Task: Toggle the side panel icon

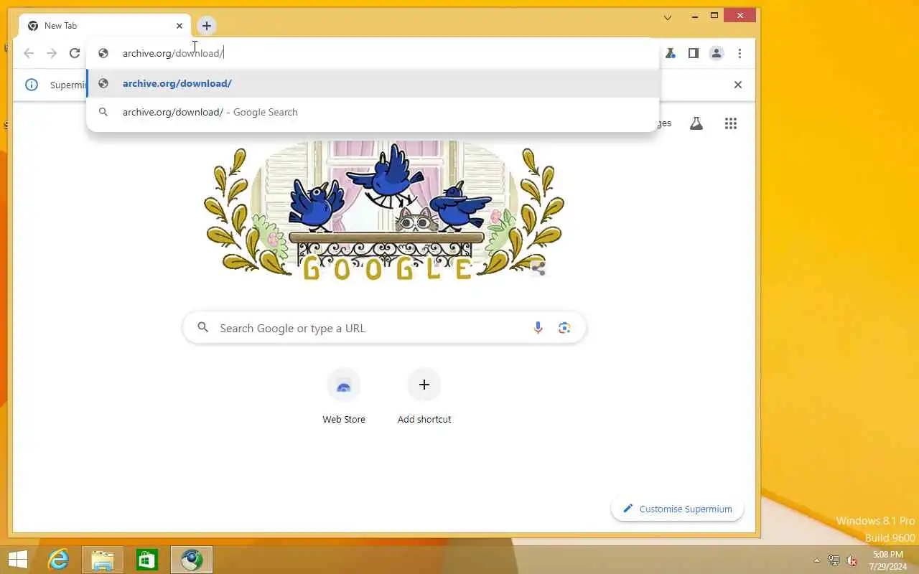Action: tap(694, 53)
